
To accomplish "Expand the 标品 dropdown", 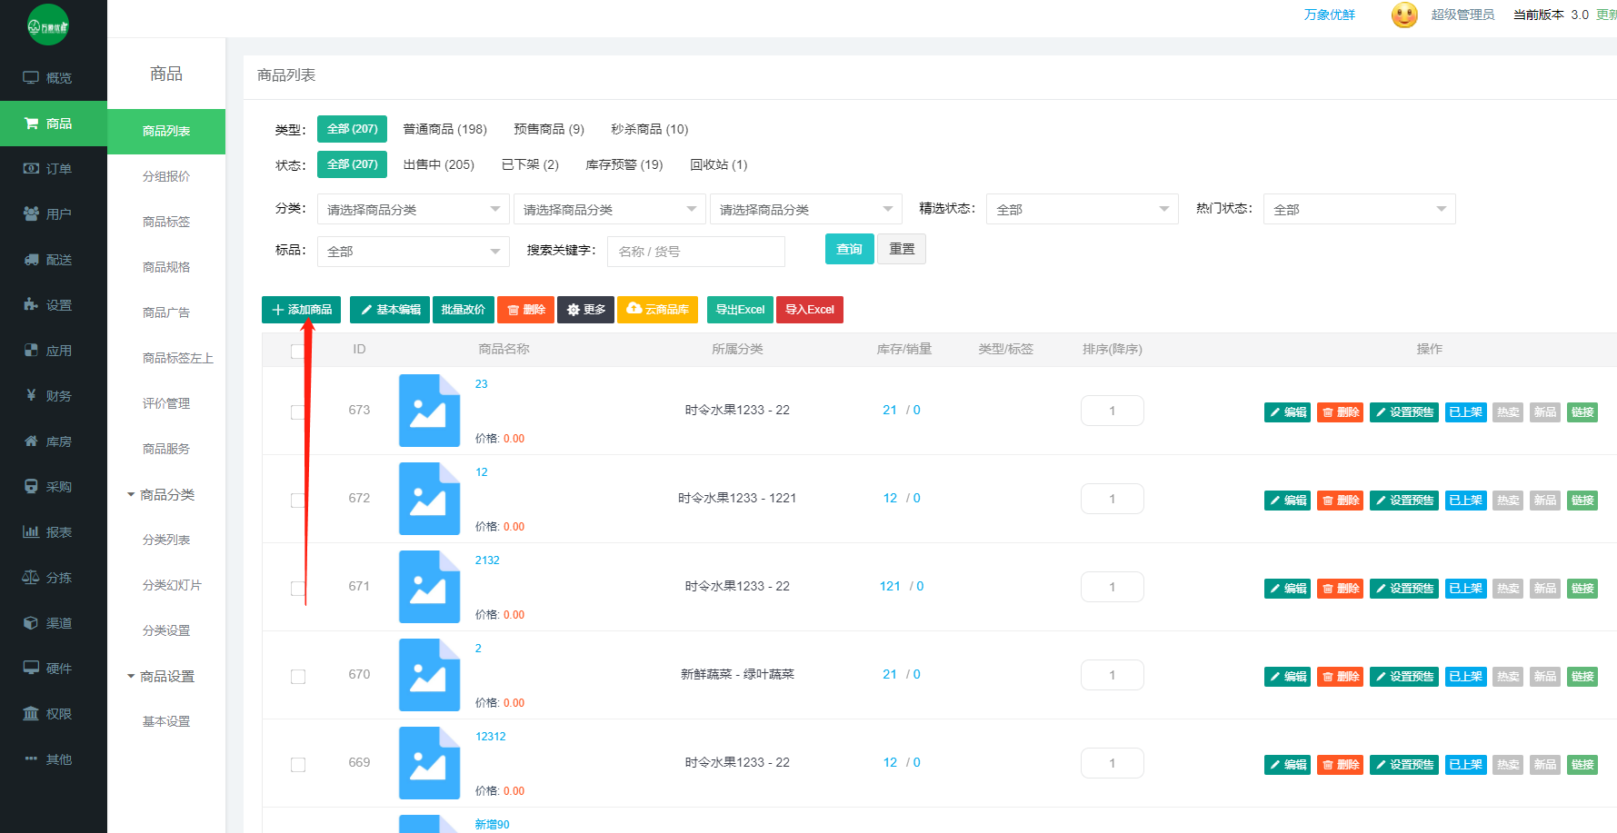I will 413,252.
